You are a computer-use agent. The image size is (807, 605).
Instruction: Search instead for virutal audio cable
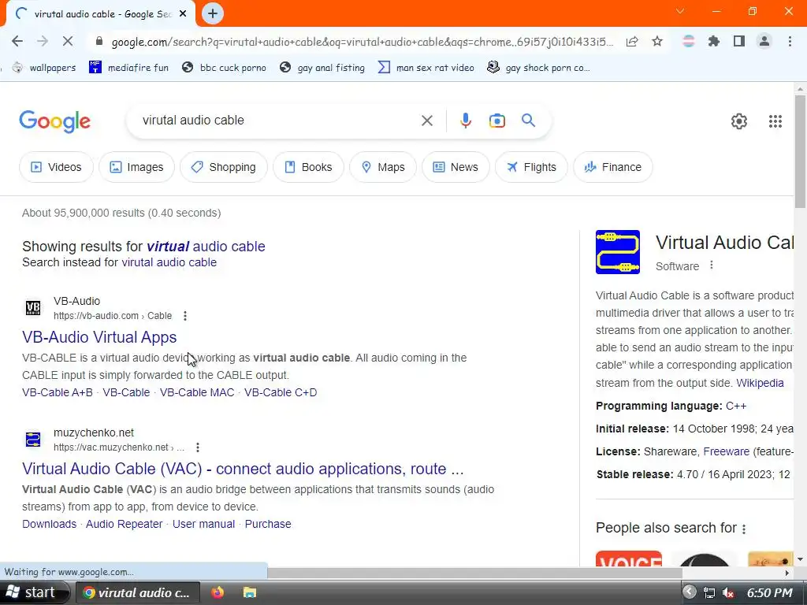click(x=169, y=262)
